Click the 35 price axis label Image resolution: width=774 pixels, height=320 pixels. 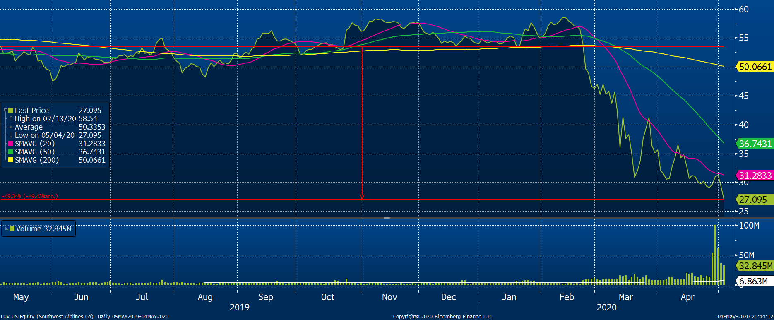[744, 154]
